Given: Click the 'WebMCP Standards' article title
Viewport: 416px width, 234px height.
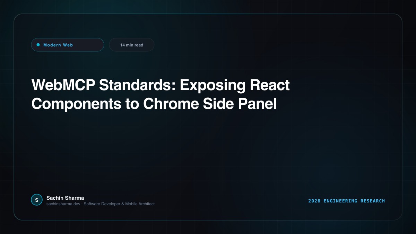Looking at the screenshot, I should coord(161,95).
